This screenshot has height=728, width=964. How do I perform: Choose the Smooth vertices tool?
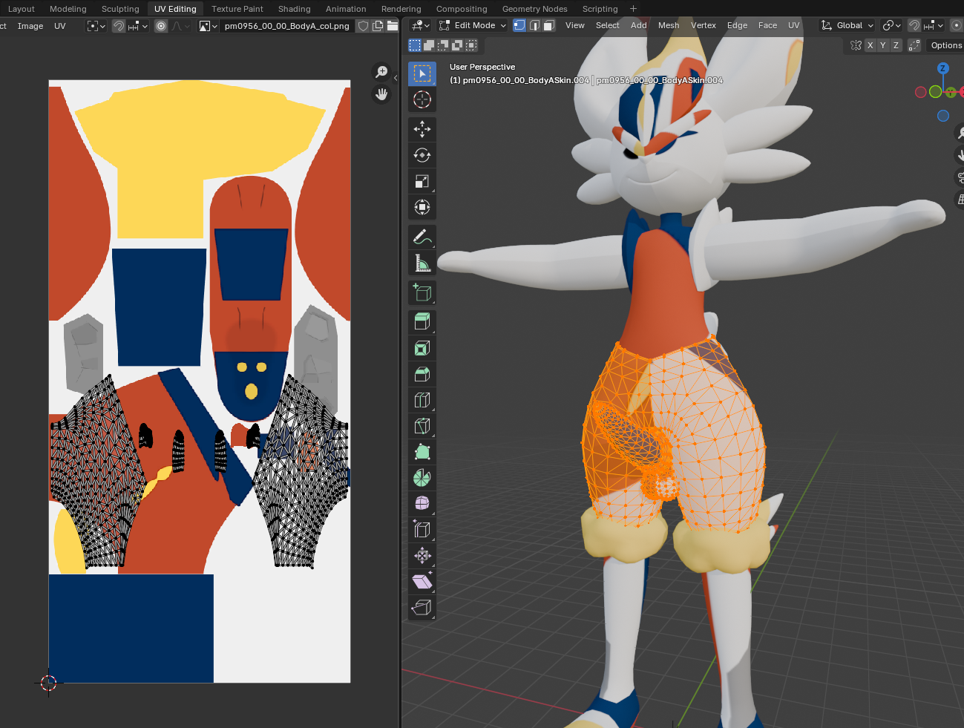(422, 504)
